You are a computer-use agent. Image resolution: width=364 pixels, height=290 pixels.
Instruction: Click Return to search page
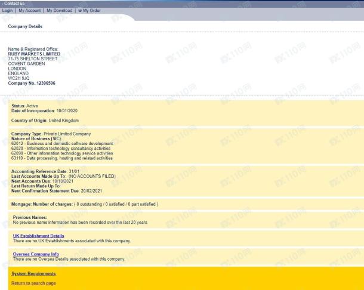point(33,283)
